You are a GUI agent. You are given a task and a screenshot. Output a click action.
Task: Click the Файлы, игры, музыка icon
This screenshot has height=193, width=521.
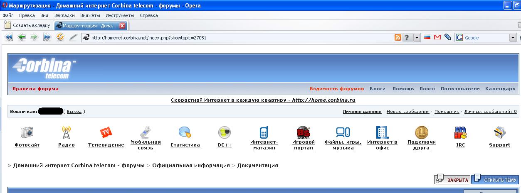[x=343, y=132]
